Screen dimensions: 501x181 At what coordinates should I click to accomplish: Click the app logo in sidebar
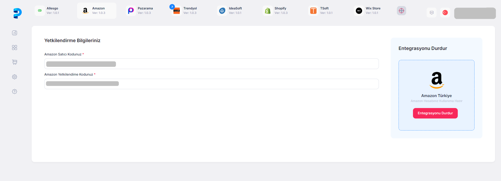[17, 13]
